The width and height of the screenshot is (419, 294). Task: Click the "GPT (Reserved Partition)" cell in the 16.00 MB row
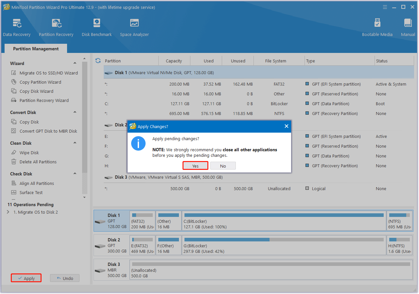click(335, 94)
